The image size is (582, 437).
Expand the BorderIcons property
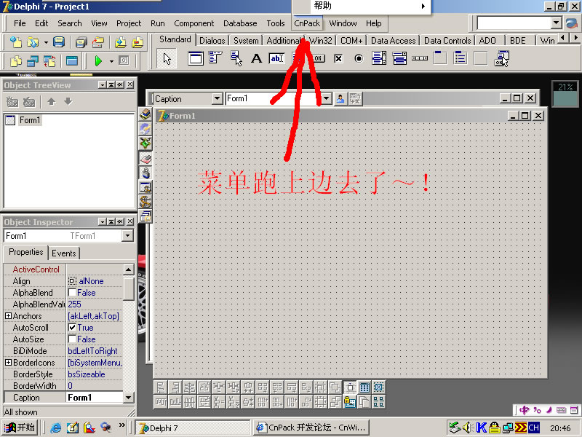(8, 363)
